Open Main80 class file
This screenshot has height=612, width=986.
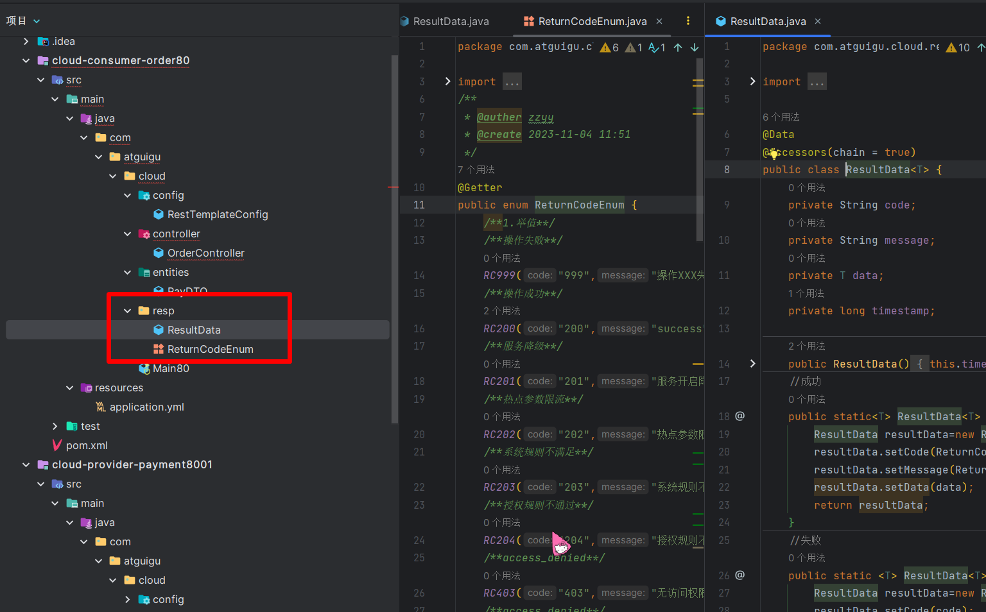coord(171,368)
